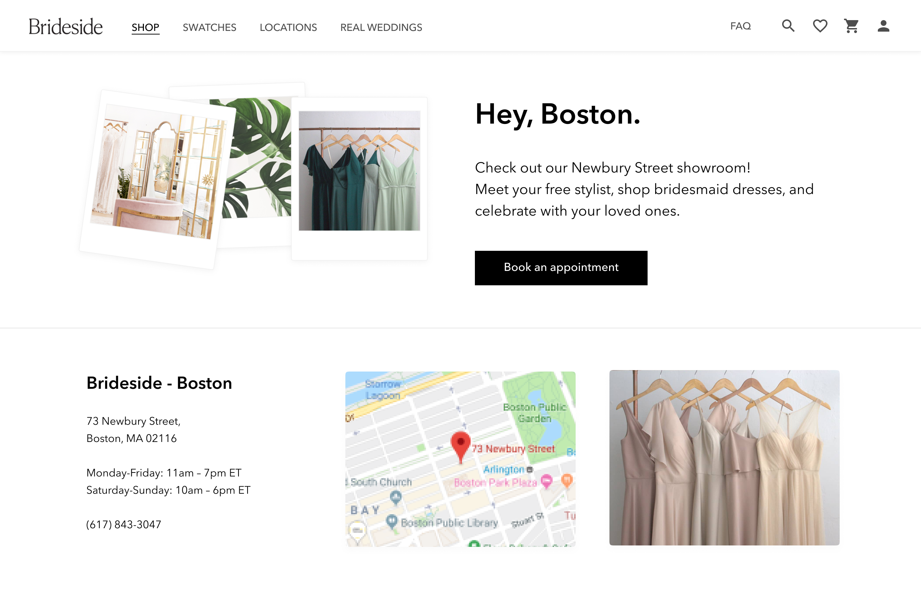Click the Check out our Newbury Street showroom text
This screenshot has height=590, width=921.
coord(613,168)
